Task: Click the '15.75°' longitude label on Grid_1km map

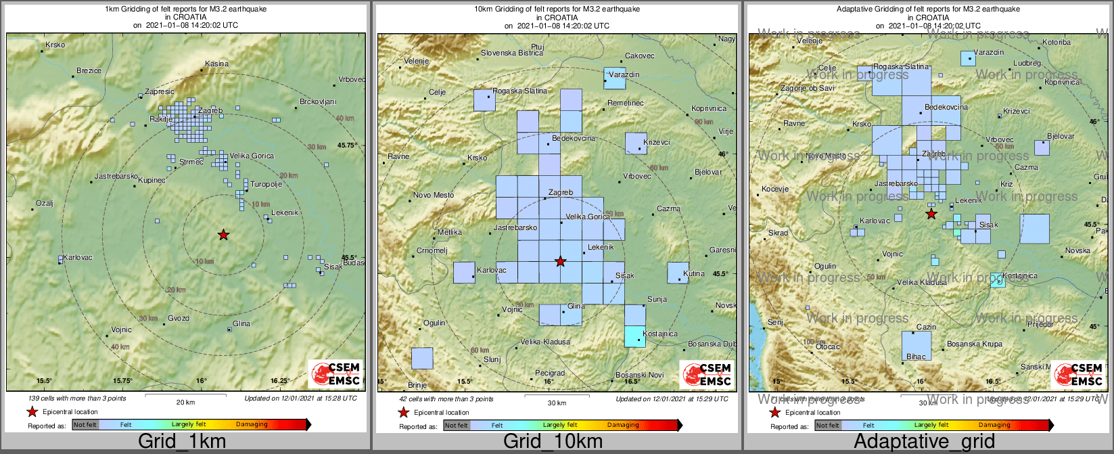Action: tap(122, 381)
